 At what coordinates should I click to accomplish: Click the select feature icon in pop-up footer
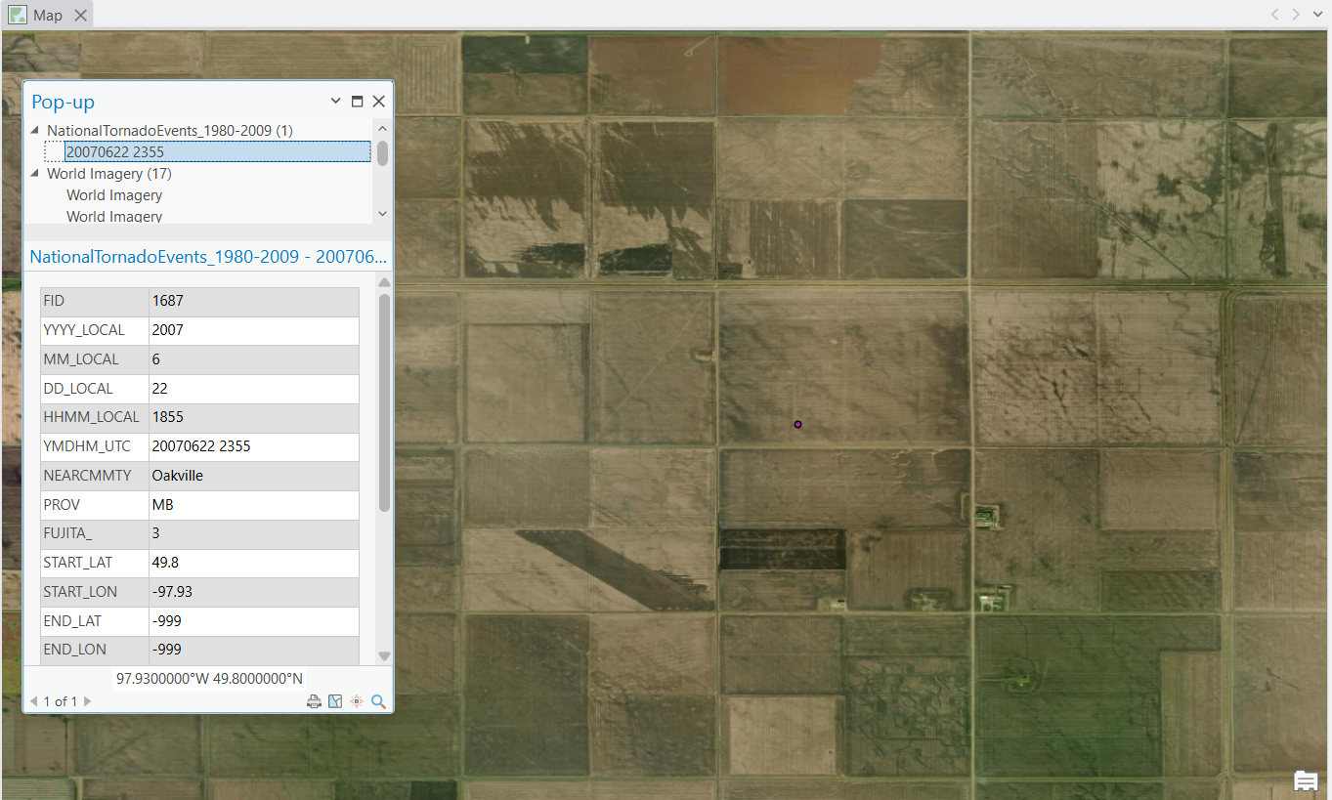pos(335,701)
